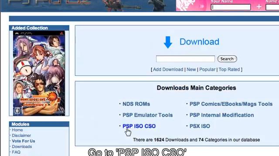Open the Top Rated link
The width and height of the screenshot is (279, 156).
click(x=229, y=69)
